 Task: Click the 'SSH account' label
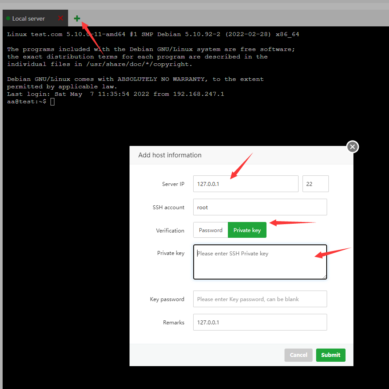coord(169,207)
